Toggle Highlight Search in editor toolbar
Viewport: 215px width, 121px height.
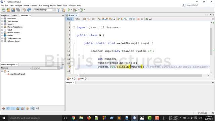pyautogui.click(x=111, y=19)
